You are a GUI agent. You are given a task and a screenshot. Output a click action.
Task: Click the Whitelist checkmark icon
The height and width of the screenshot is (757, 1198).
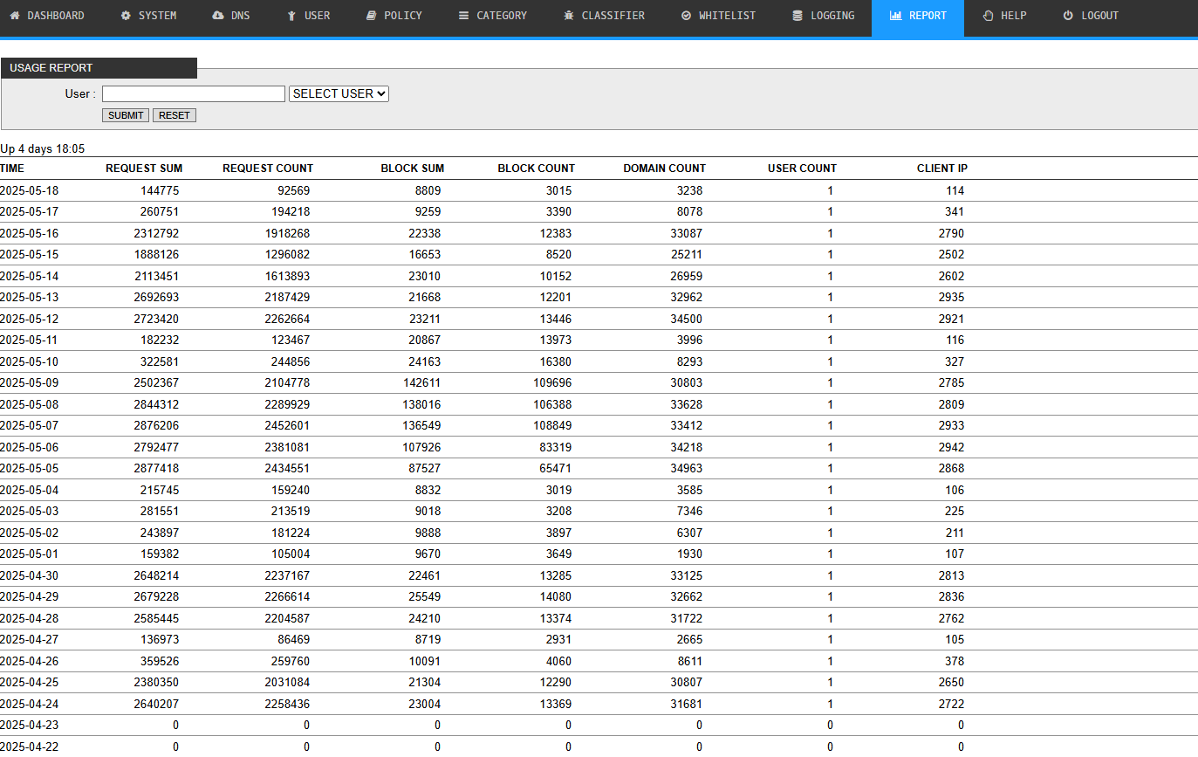pyautogui.click(x=686, y=16)
